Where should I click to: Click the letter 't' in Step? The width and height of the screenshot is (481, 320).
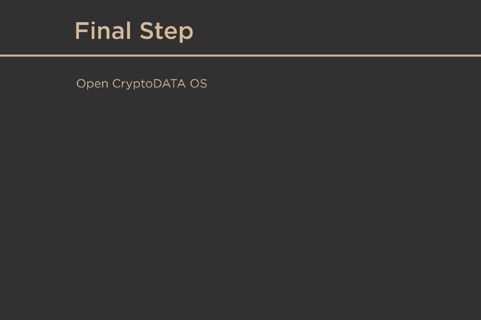[159, 31]
